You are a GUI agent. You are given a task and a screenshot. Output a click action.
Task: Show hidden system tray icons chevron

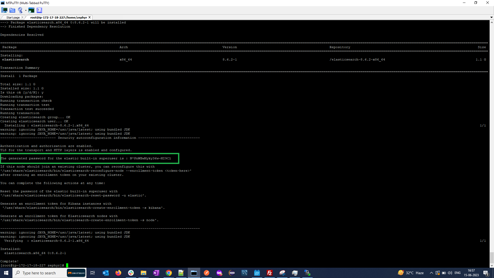coord(431,273)
